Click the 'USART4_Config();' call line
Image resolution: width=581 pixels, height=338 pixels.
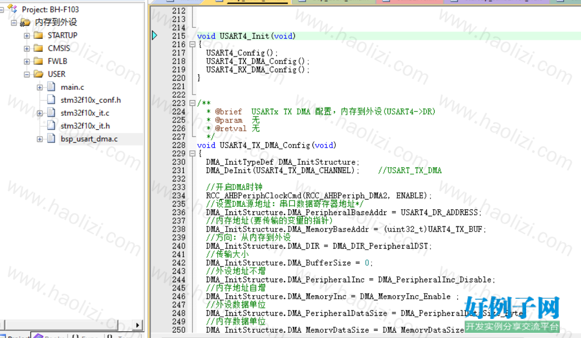(242, 53)
